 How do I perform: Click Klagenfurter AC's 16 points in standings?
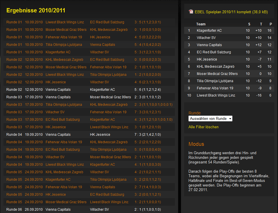click(269, 31)
